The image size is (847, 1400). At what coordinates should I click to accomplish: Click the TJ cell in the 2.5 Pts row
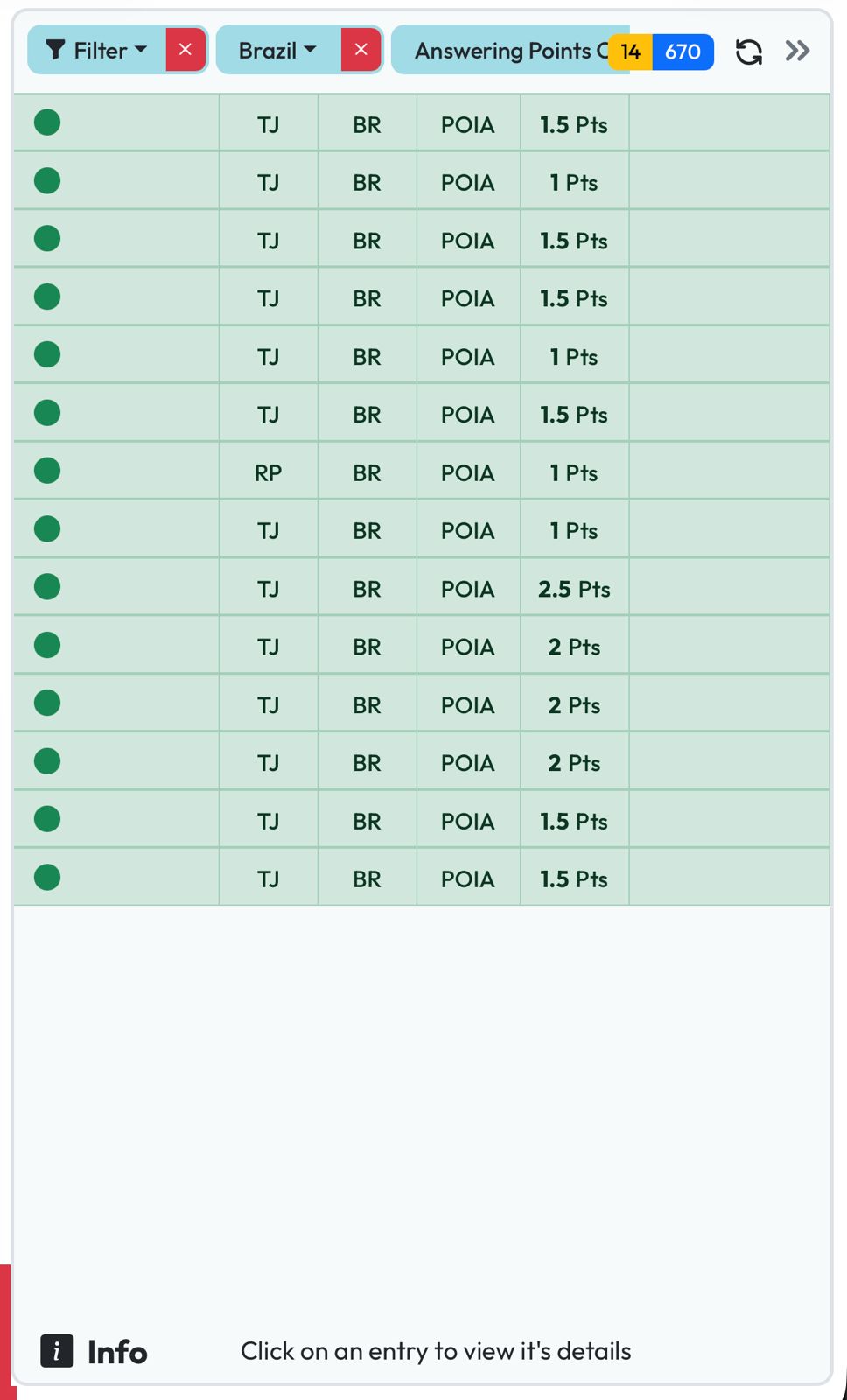pos(268,589)
